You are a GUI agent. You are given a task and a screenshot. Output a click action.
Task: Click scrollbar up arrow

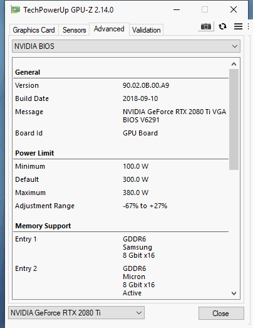[234, 64]
